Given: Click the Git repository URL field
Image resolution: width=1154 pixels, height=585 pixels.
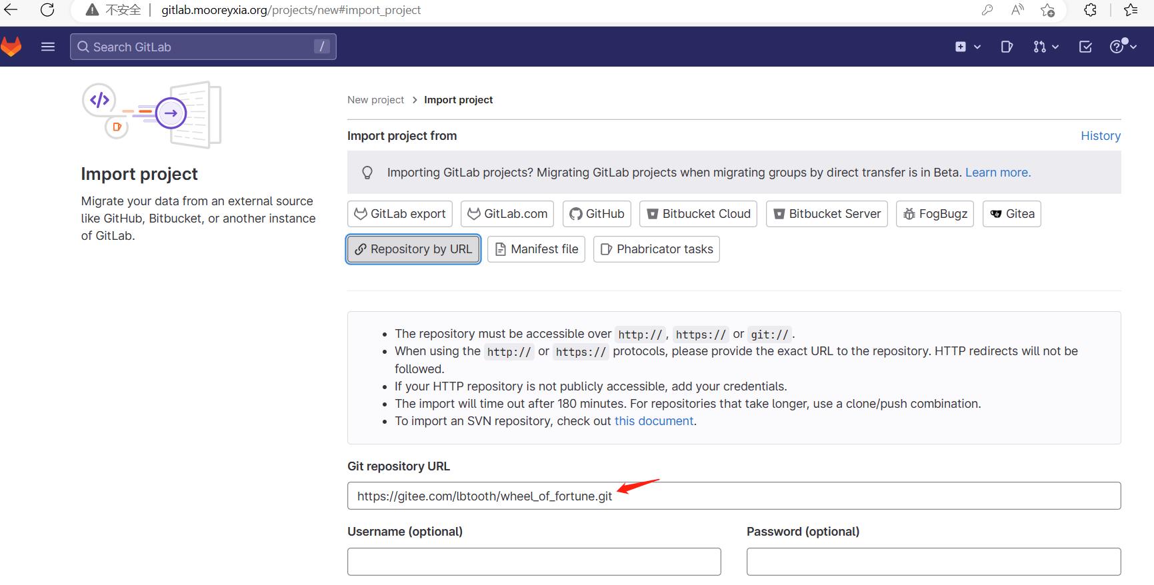Looking at the screenshot, I should pos(734,496).
